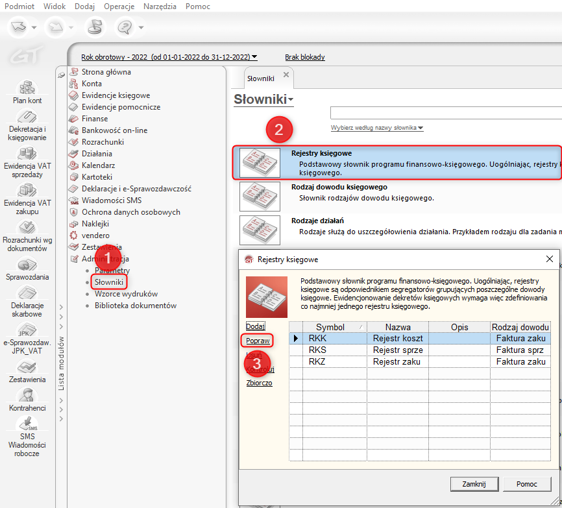Click the flag toolbar icon

[95, 27]
